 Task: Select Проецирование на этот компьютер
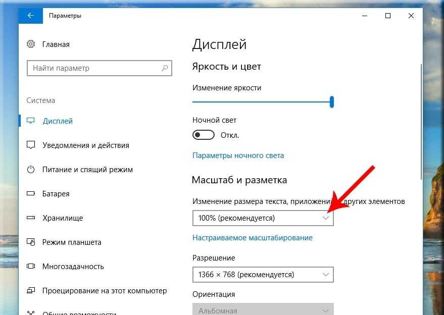click(105, 291)
